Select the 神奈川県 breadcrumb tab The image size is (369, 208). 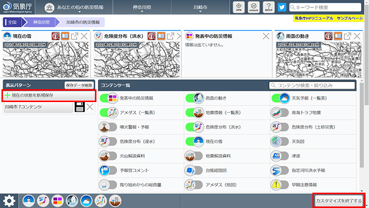point(41,22)
